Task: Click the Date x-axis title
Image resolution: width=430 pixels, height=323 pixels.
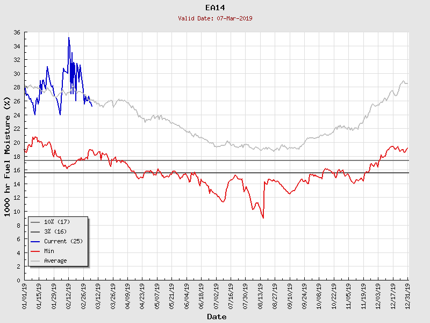Action: (x=217, y=317)
